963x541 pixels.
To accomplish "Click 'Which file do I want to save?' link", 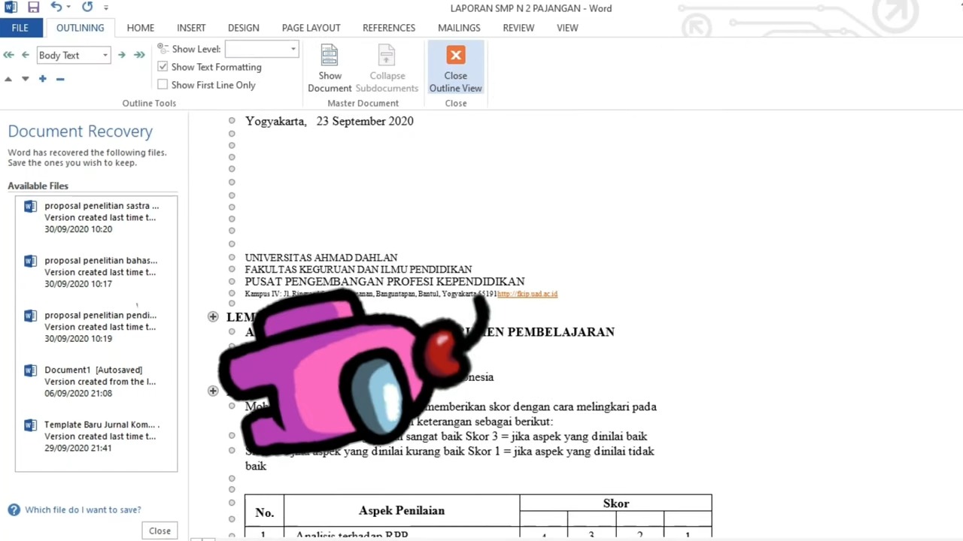I will pyautogui.click(x=83, y=509).
